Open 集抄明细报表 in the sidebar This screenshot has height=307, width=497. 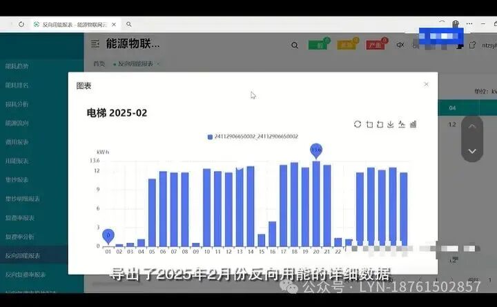pos(23,199)
